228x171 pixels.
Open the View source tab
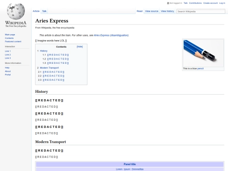[x=152, y=11]
